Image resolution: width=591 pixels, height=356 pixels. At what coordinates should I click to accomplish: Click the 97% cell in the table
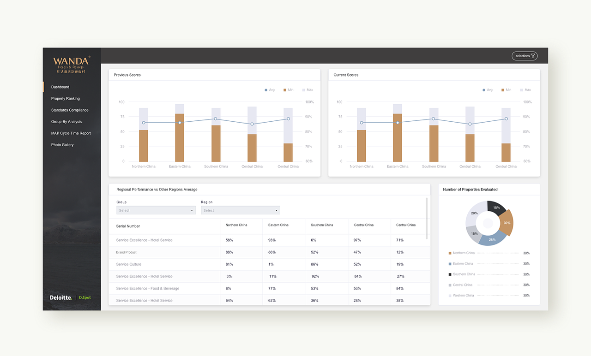point(357,240)
